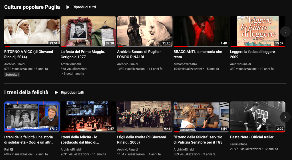The width and height of the screenshot is (292, 160).
Task: Visit seminaltube channel link
Action: tap(239, 144)
